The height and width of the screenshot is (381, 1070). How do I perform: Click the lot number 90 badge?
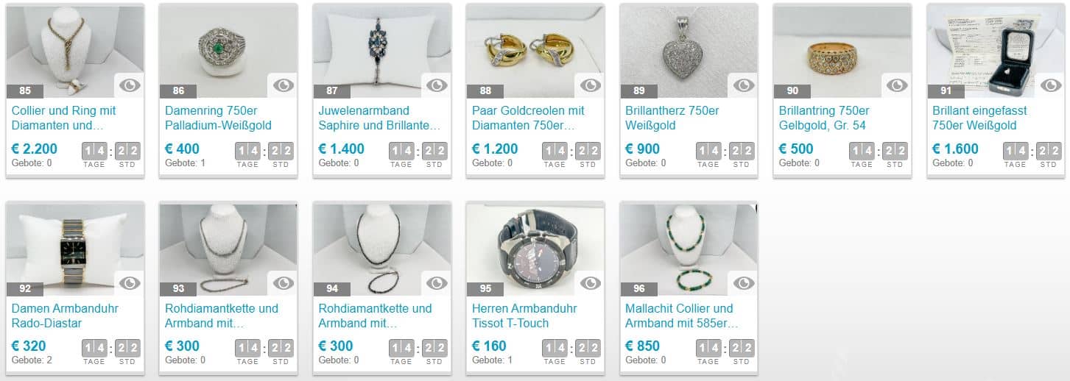click(x=792, y=91)
